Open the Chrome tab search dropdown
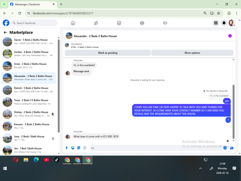This screenshot has height=181, width=241. click(x=4, y=4)
